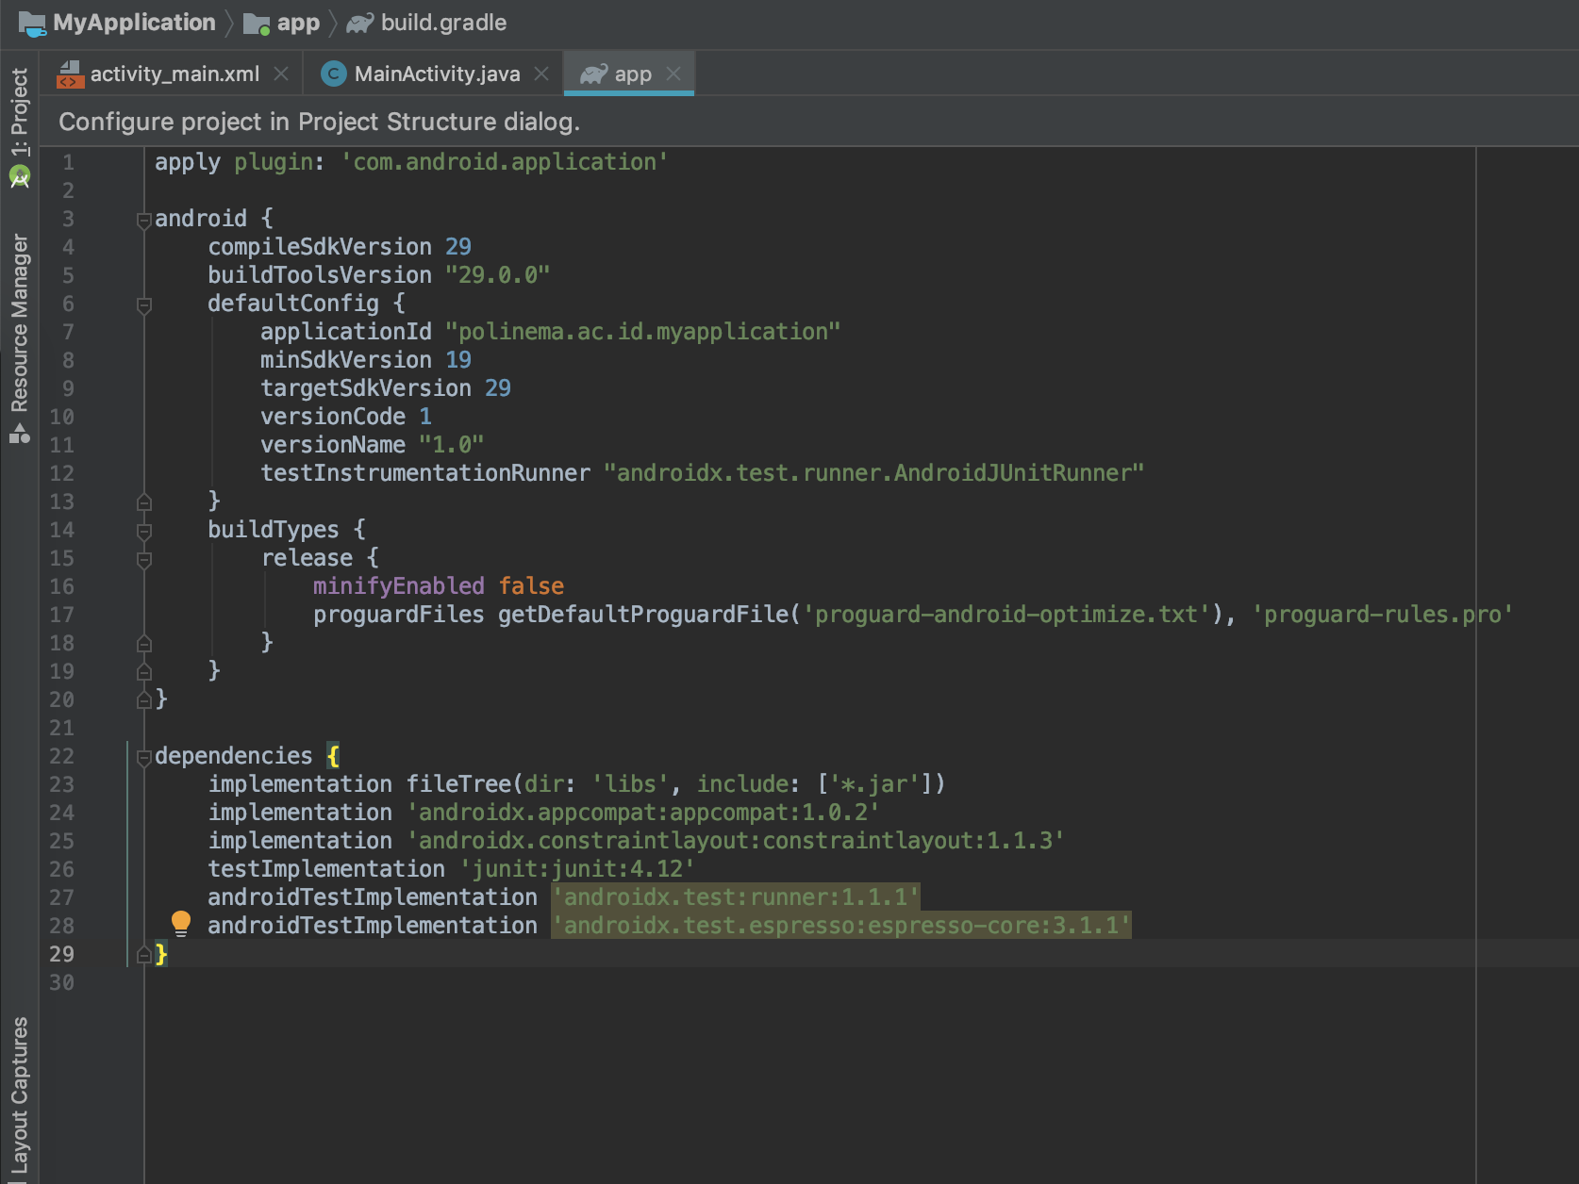Click 'proguard-android-optimize.txt' on line 17
The width and height of the screenshot is (1579, 1184).
click(x=1006, y=615)
